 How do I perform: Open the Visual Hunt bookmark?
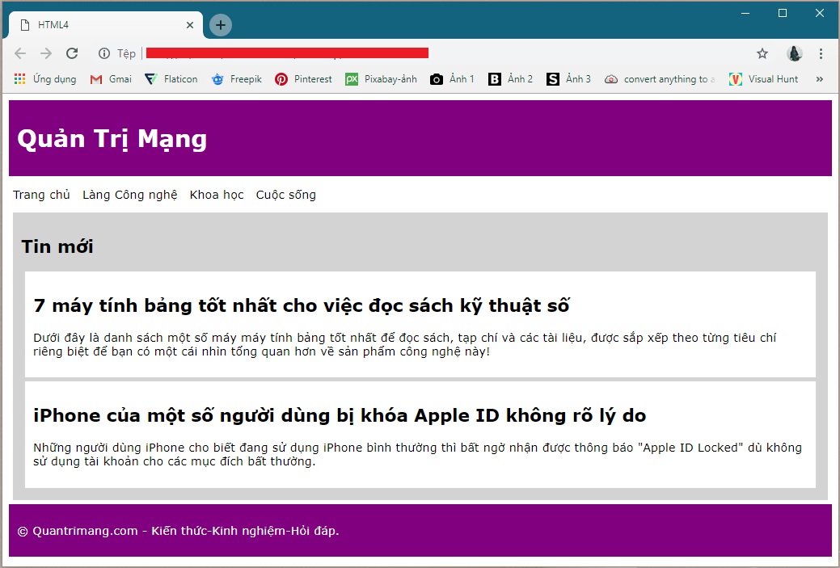click(x=763, y=78)
